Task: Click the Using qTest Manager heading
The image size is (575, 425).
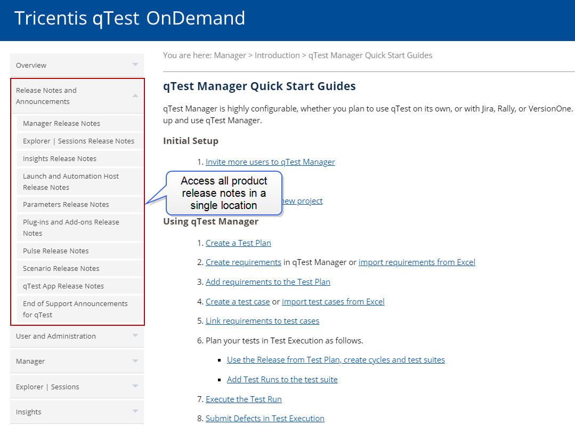Action: (x=211, y=221)
